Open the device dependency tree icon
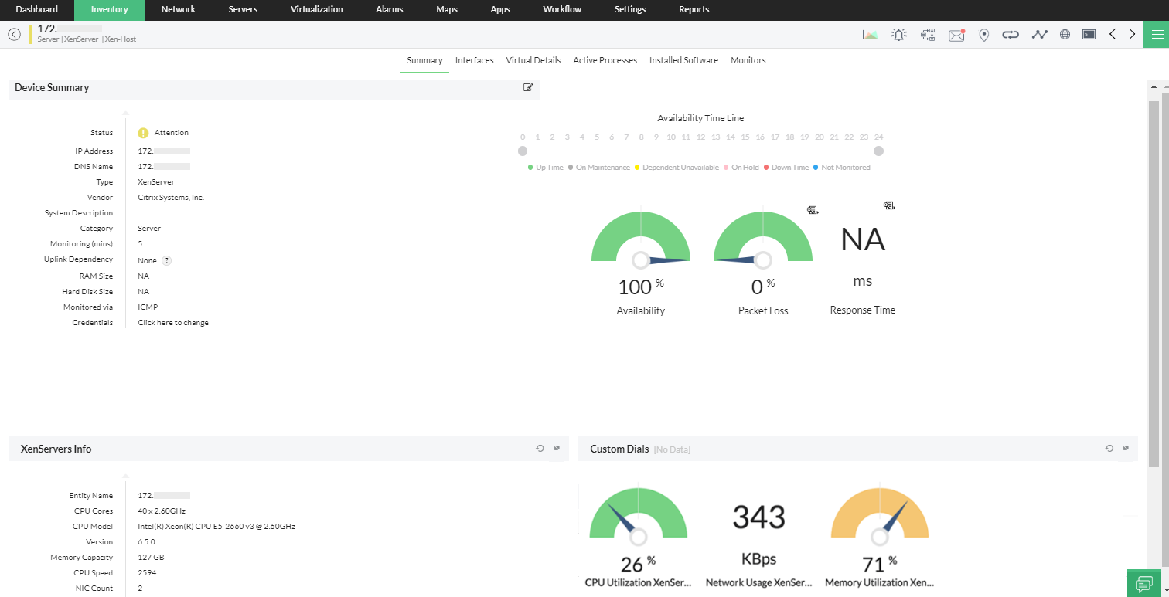 (x=927, y=35)
